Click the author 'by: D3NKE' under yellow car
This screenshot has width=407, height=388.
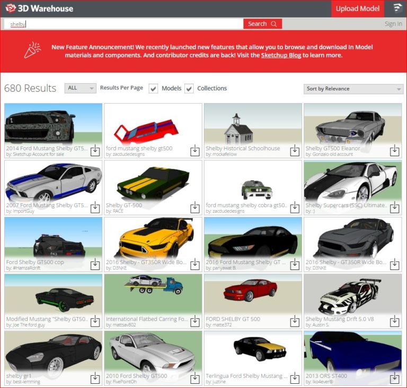(116, 268)
